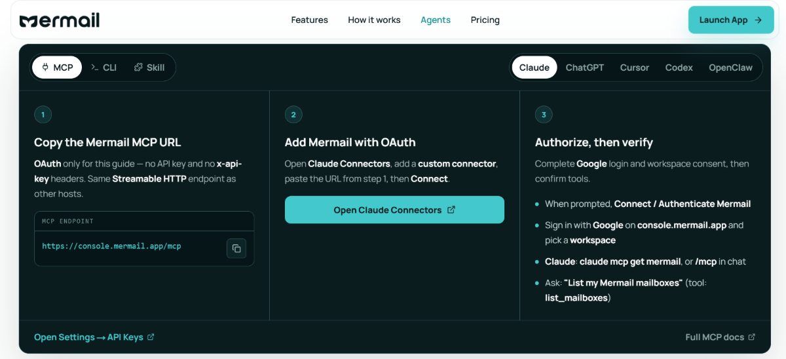Screen dimensions: 786x359
Task: Select the Agents nav item
Action: click(436, 20)
